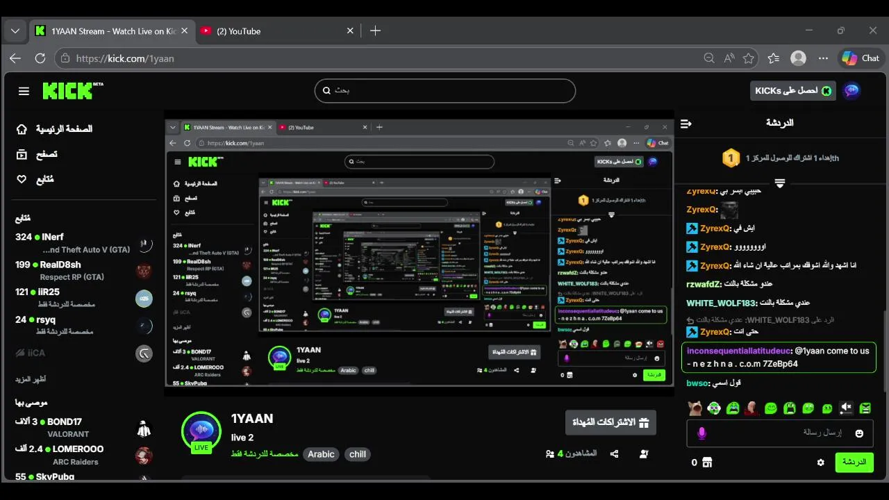Switch to the YouTube browser tab
This screenshot has width=889, height=500.
278,31
